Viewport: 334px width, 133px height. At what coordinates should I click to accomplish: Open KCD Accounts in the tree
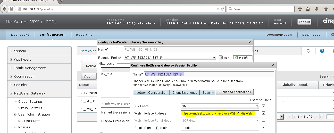click(x=29, y=121)
